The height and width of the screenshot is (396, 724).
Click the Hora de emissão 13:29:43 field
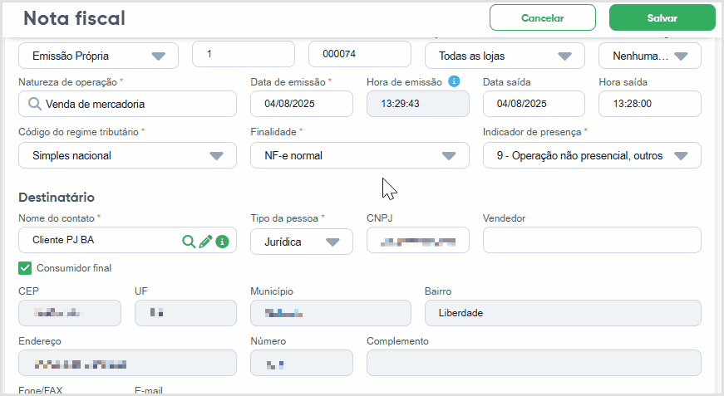click(418, 104)
